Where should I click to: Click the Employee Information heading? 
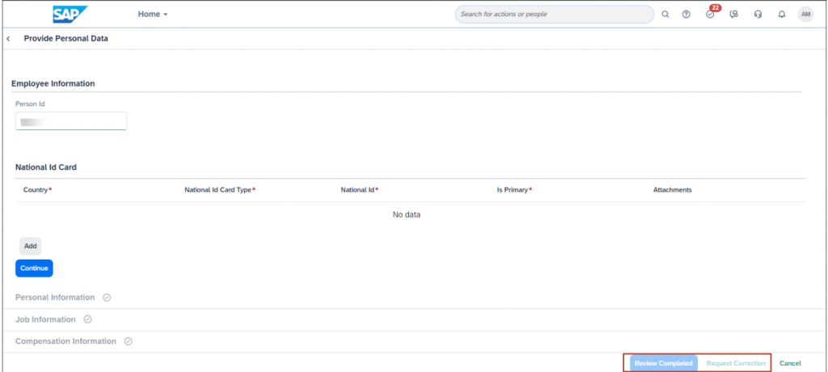[53, 83]
